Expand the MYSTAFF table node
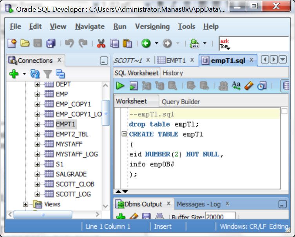 (37, 144)
